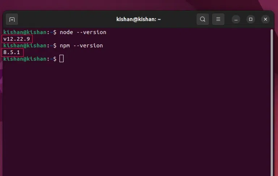Image resolution: width=278 pixels, height=176 pixels.
Task: Click the second kishan@kishan prompt
Action: pyautogui.click(x=25, y=46)
